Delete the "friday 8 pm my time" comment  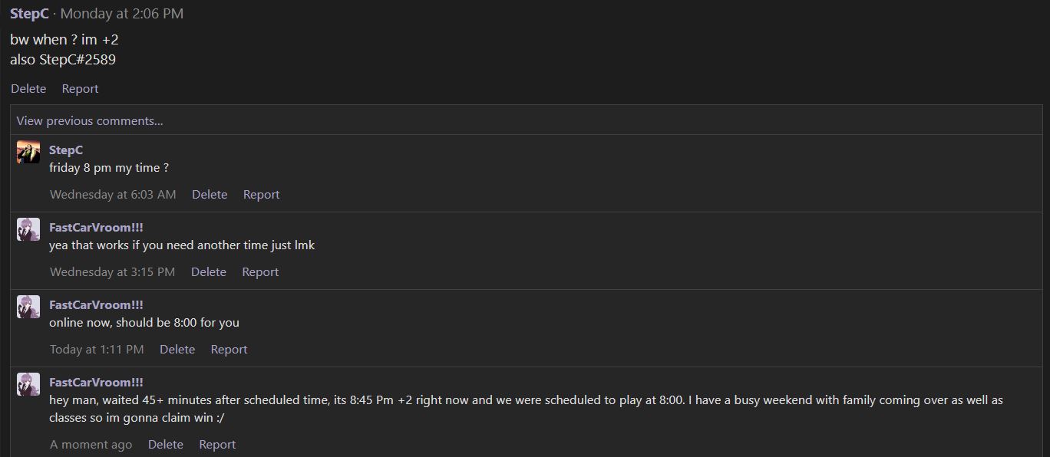210,195
